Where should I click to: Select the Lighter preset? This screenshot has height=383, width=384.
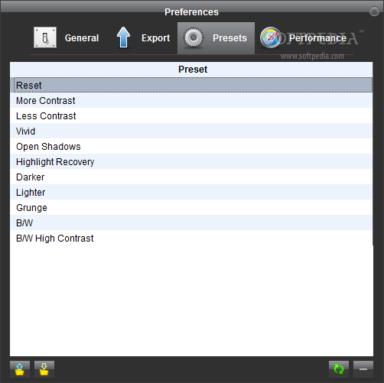pos(191,192)
